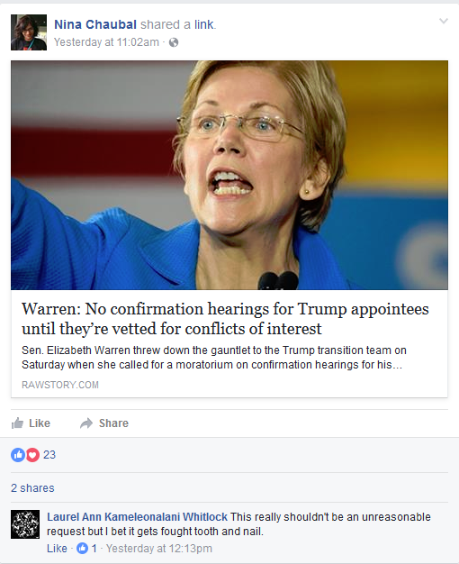Click the post timestamp Yesterday at 11:02am
459x564 pixels.
[106, 42]
